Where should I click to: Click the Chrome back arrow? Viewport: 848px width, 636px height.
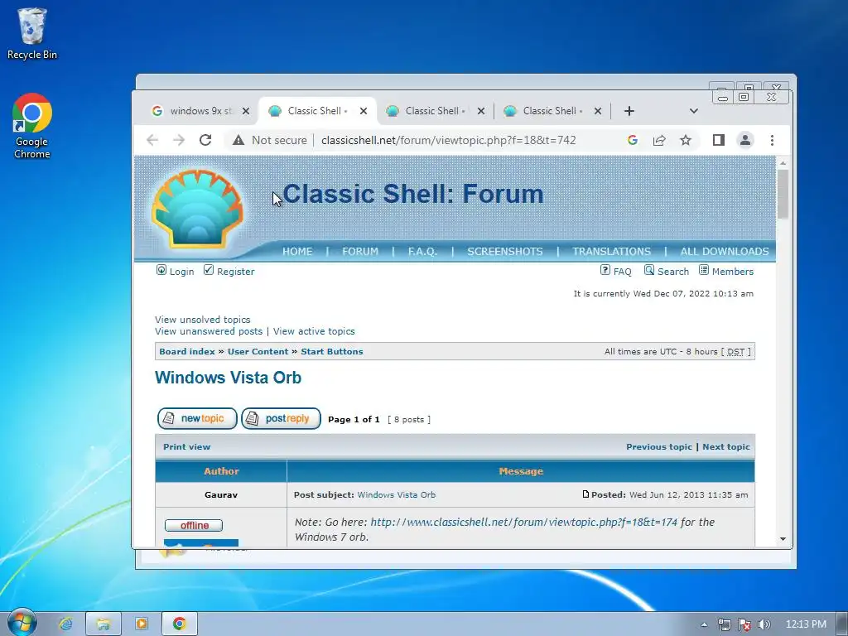click(x=152, y=140)
